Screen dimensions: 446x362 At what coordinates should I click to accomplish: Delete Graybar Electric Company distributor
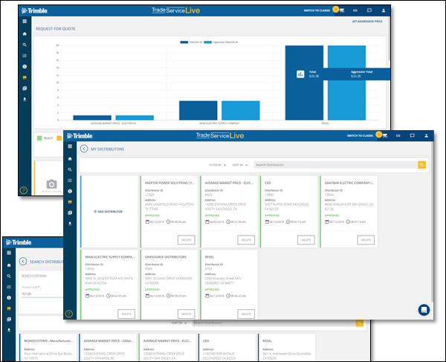(x=366, y=240)
